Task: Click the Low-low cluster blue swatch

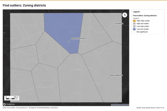Action: pos(134,29)
